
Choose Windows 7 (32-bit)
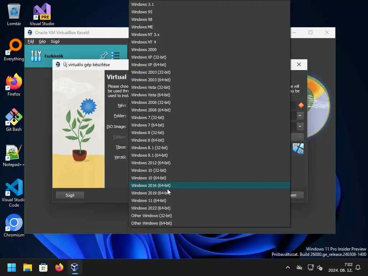coord(210,118)
